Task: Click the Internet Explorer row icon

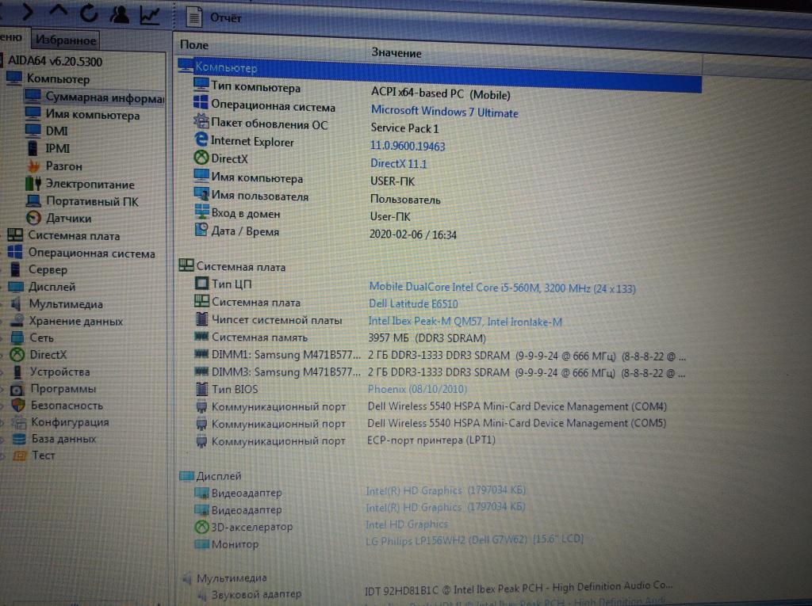Action: point(201,139)
